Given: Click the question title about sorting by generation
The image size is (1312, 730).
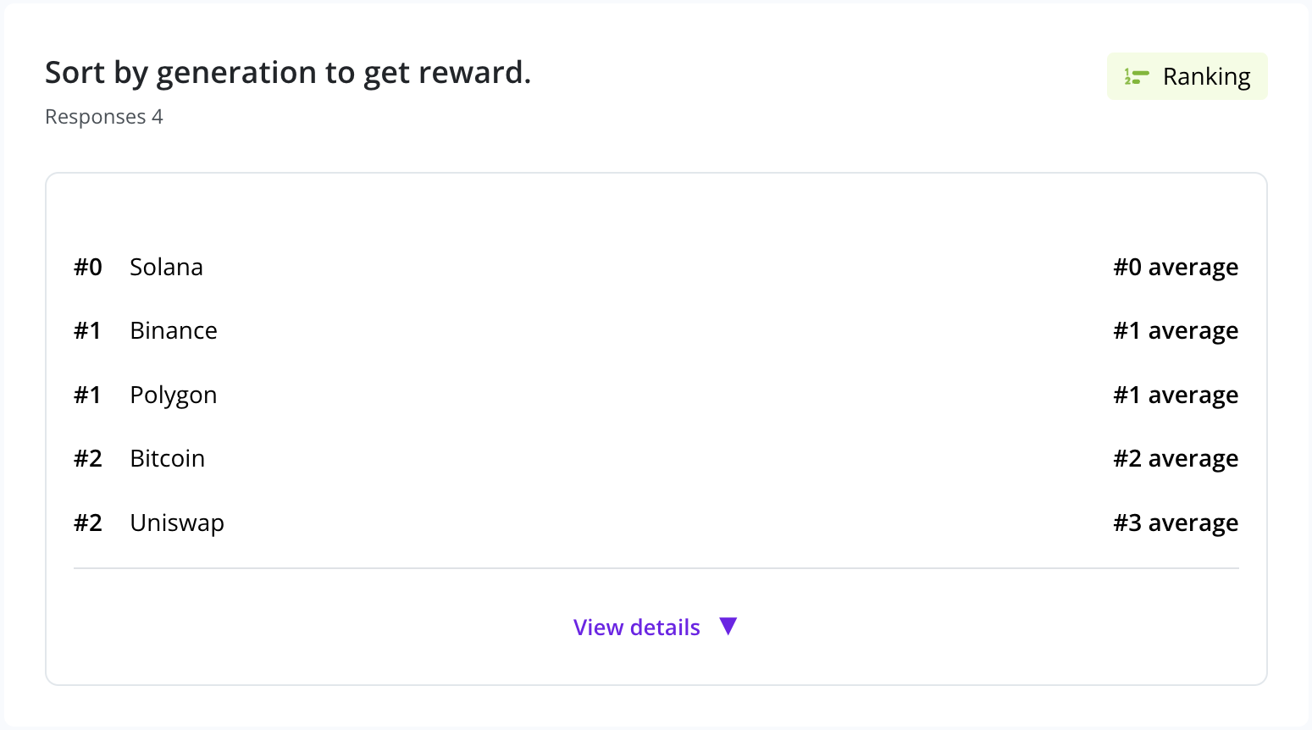Looking at the screenshot, I should [288, 74].
